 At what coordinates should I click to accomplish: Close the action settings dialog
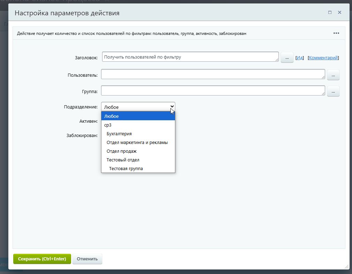coord(339,13)
